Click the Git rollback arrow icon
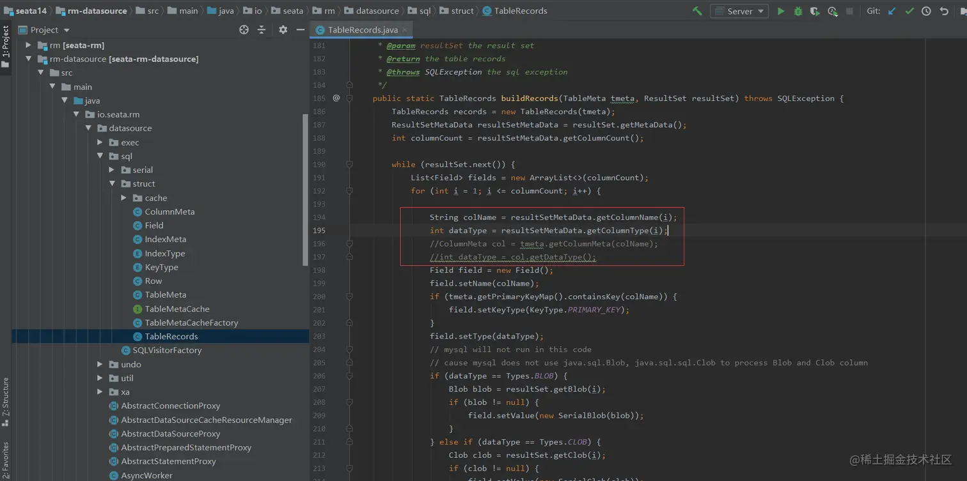967x481 pixels. click(944, 11)
